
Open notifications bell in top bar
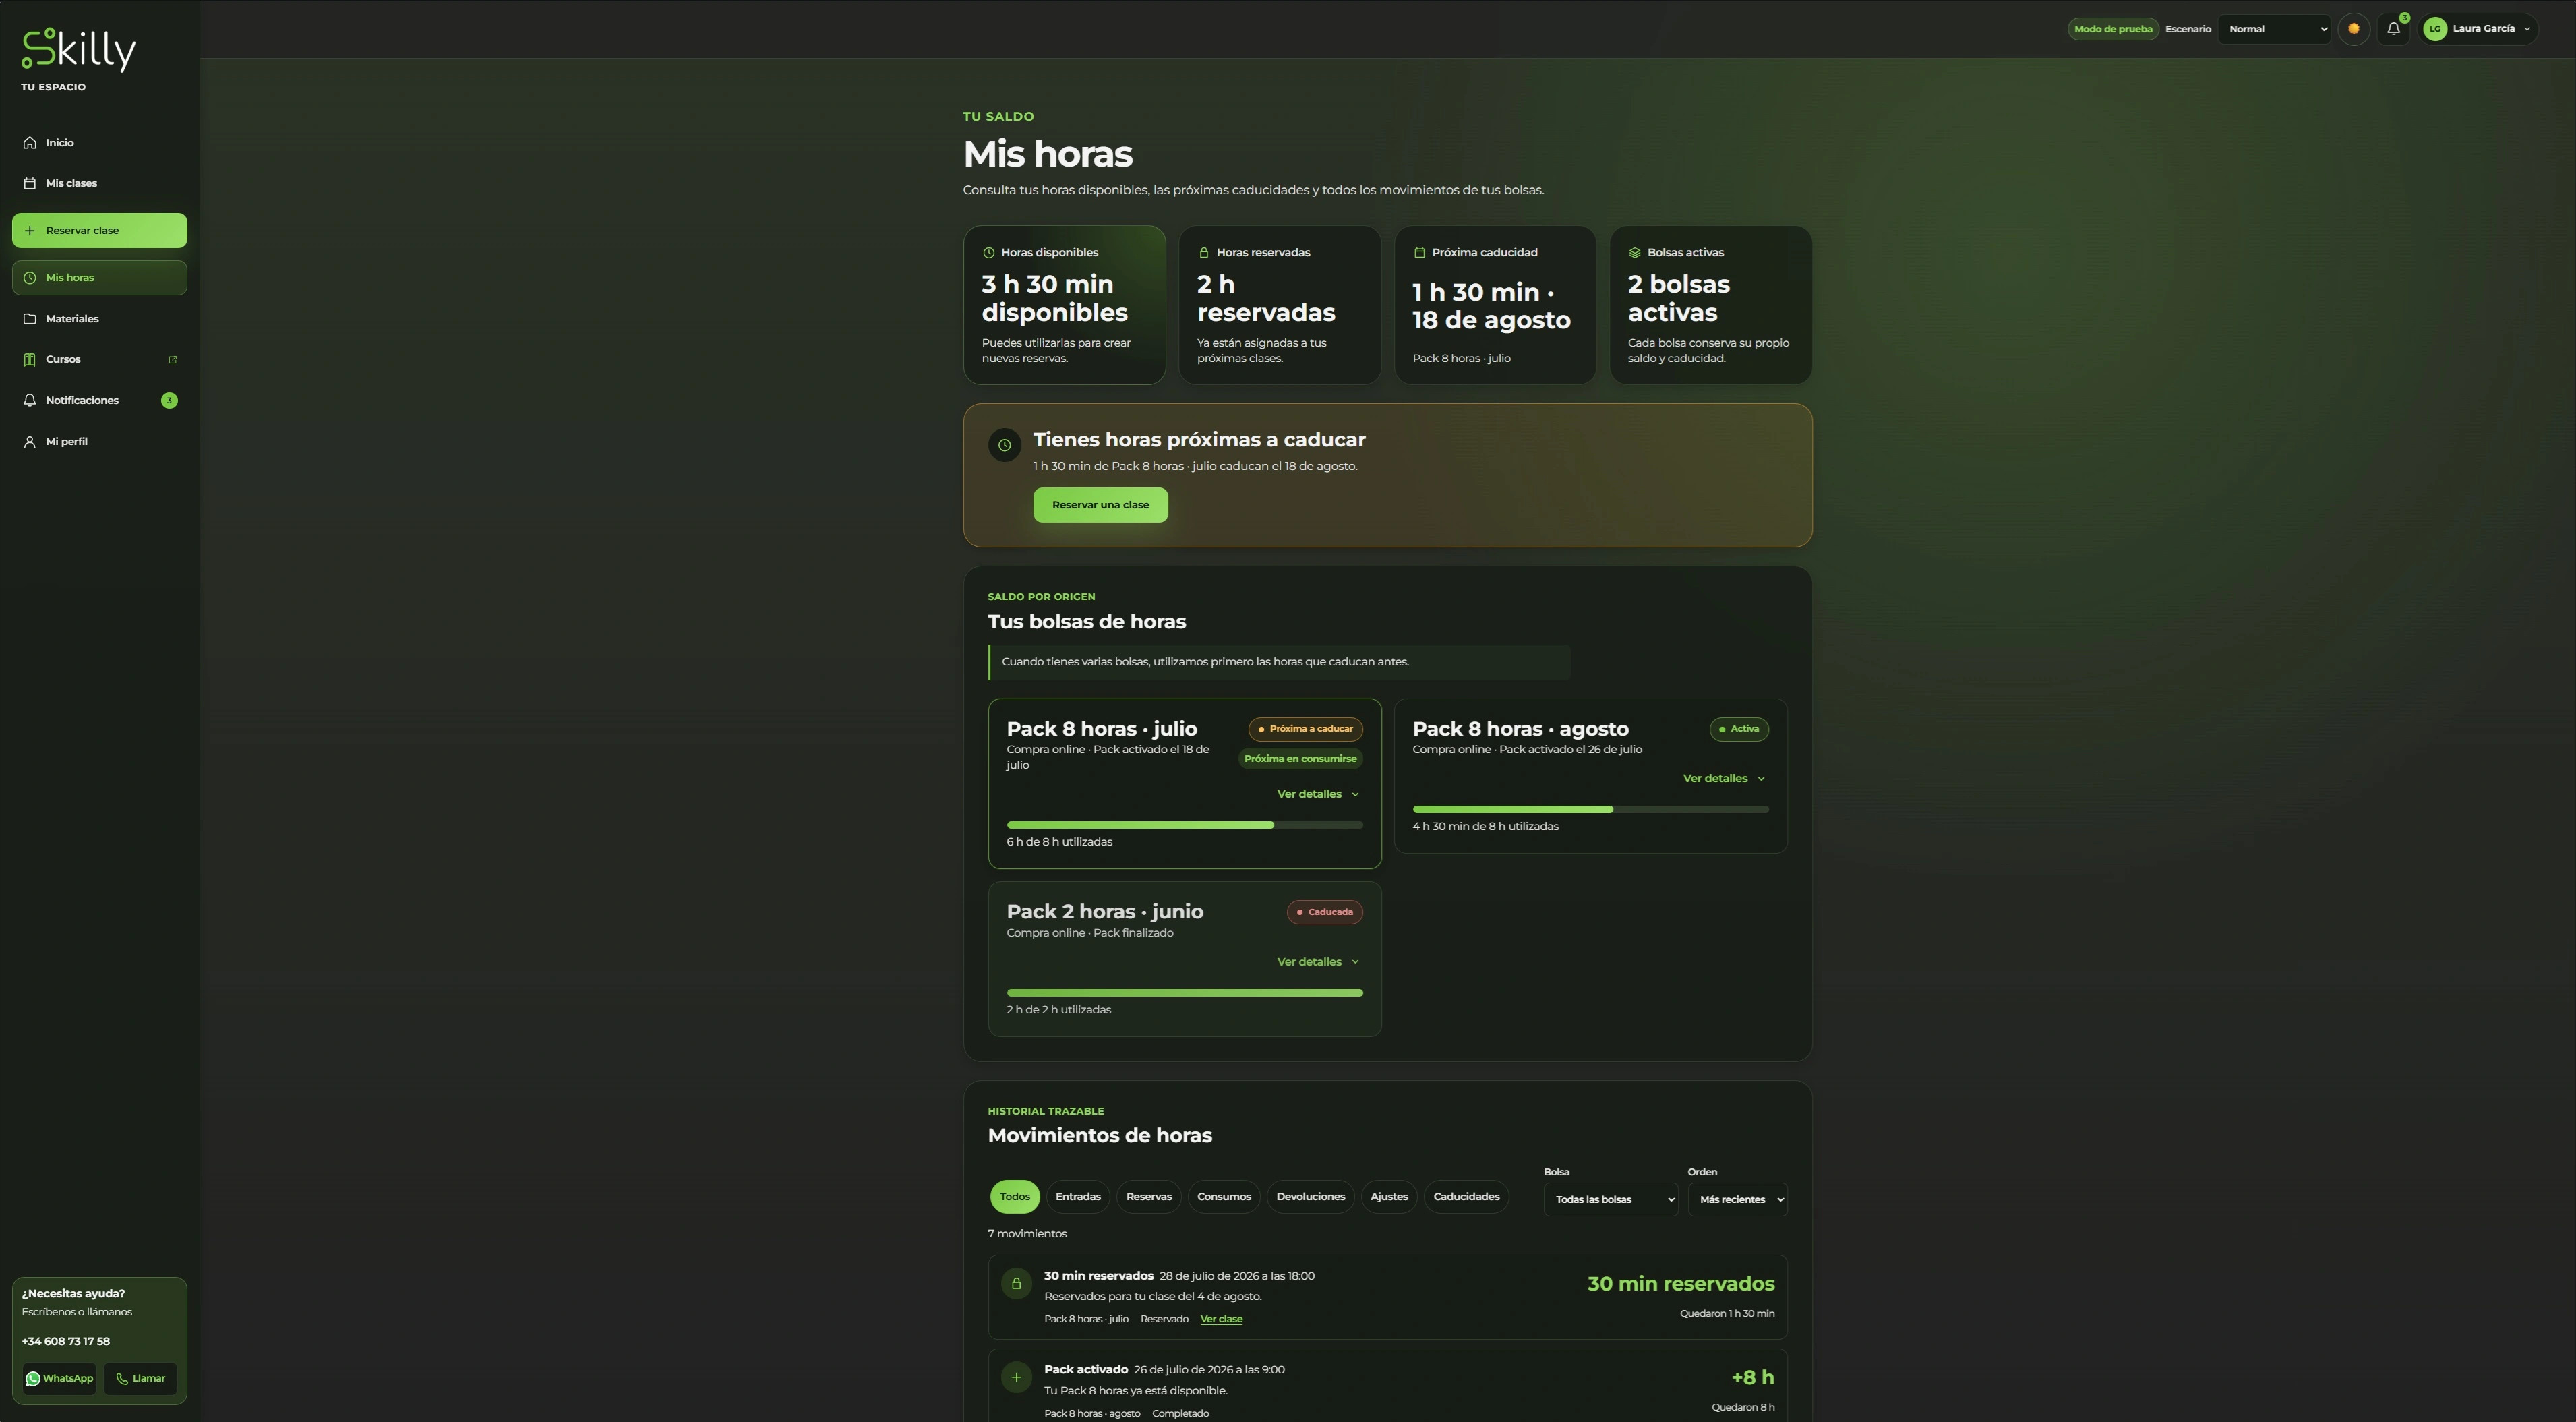pos(2393,29)
